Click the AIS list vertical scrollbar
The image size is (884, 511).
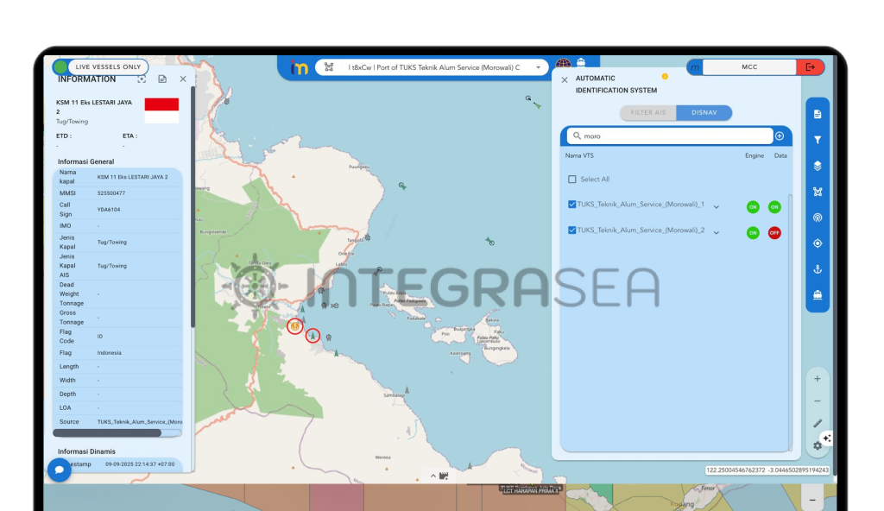(790, 321)
